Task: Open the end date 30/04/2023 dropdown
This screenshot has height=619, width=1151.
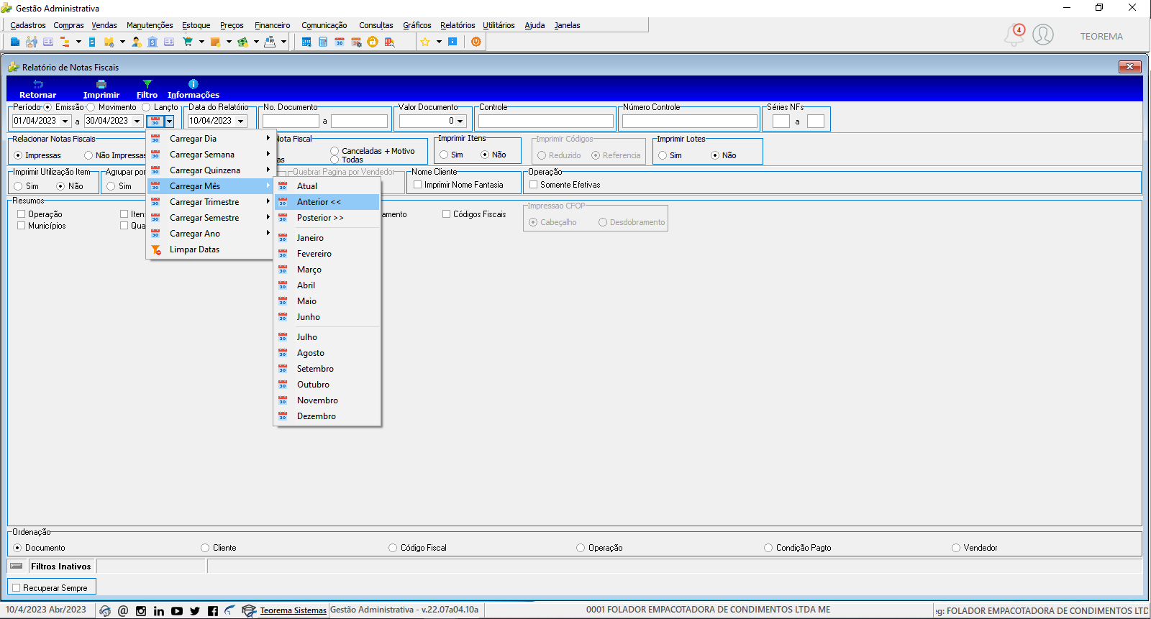Action: coord(137,121)
